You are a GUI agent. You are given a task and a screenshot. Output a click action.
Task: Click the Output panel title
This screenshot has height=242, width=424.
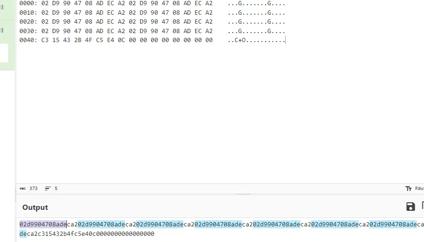[x=35, y=207]
